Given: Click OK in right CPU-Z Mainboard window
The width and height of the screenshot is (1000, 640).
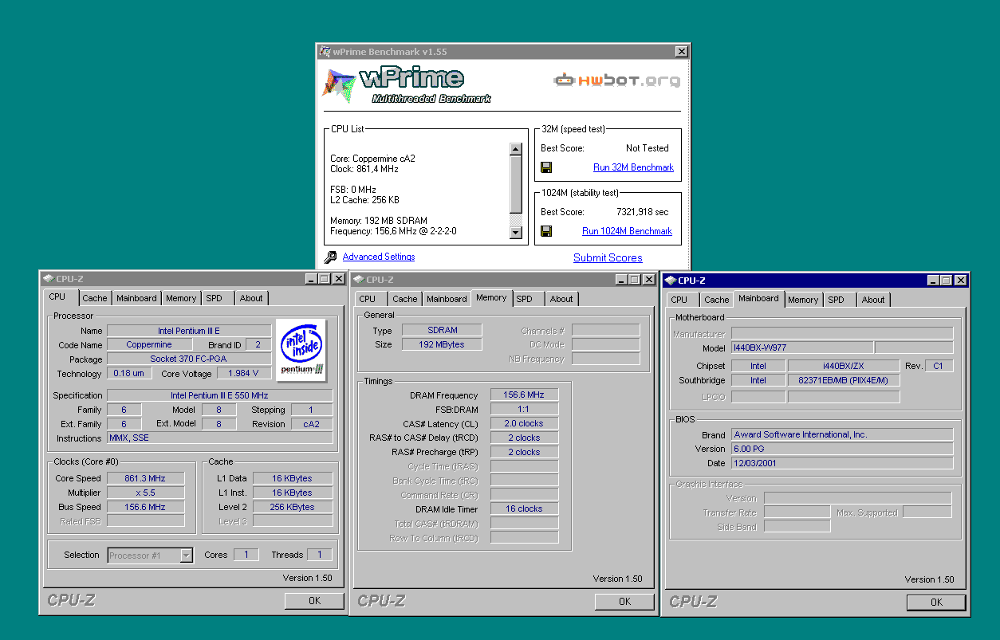Looking at the screenshot, I should [936, 603].
